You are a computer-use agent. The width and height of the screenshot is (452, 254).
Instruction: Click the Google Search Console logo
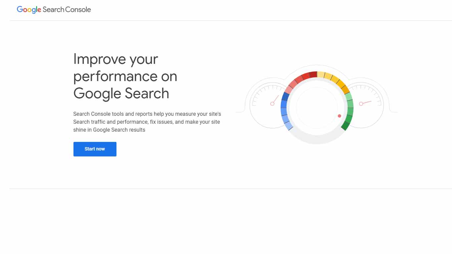pos(54,9)
